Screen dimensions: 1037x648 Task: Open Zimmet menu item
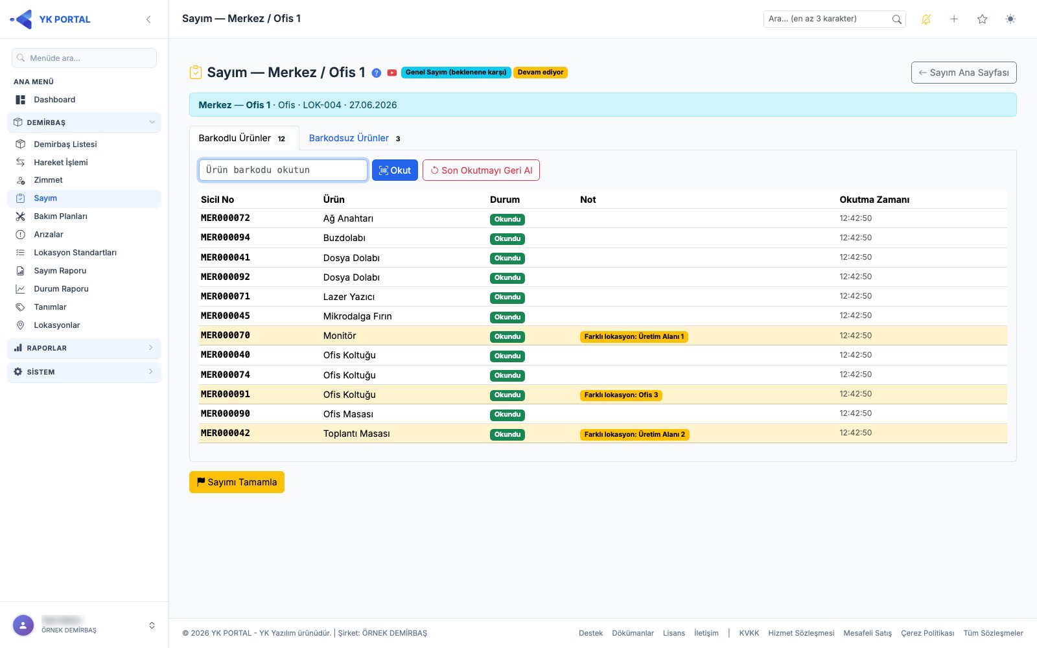[x=84, y=180]
